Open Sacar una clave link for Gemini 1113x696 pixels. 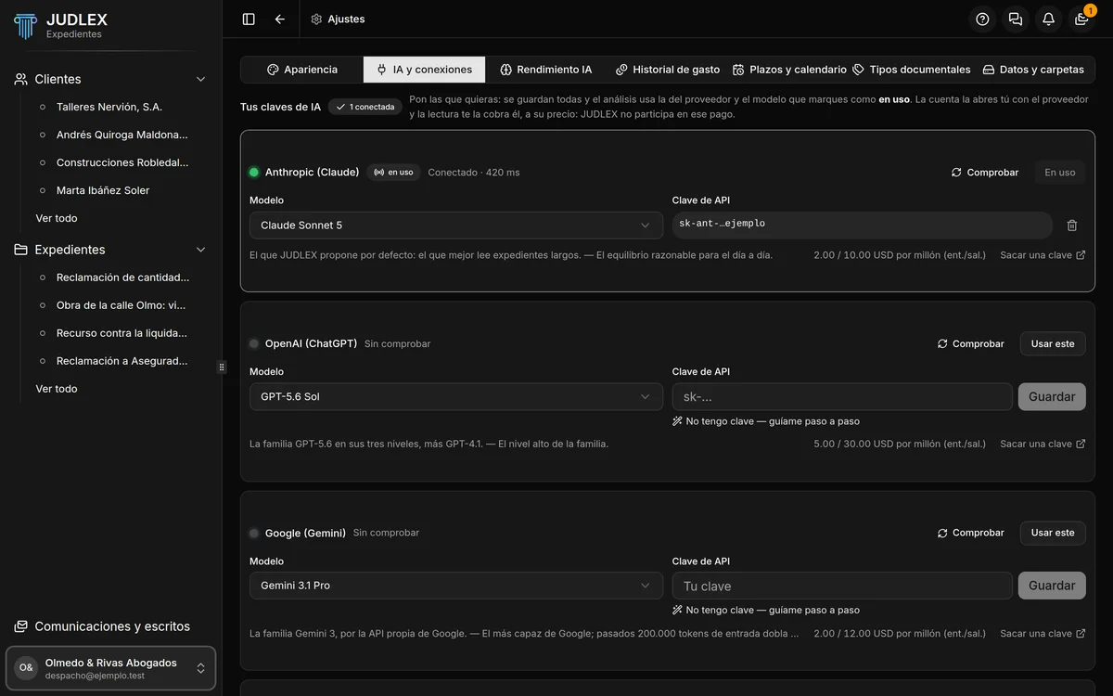point(1043,634)
